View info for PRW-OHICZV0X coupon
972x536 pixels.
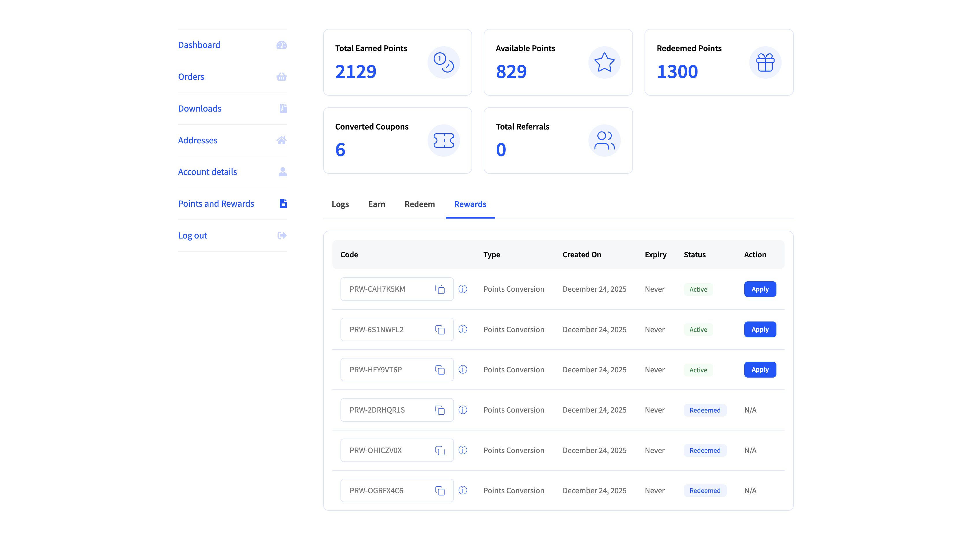[463, 450]
